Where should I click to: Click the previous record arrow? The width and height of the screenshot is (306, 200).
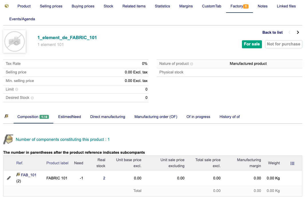[x=289, y=32]
